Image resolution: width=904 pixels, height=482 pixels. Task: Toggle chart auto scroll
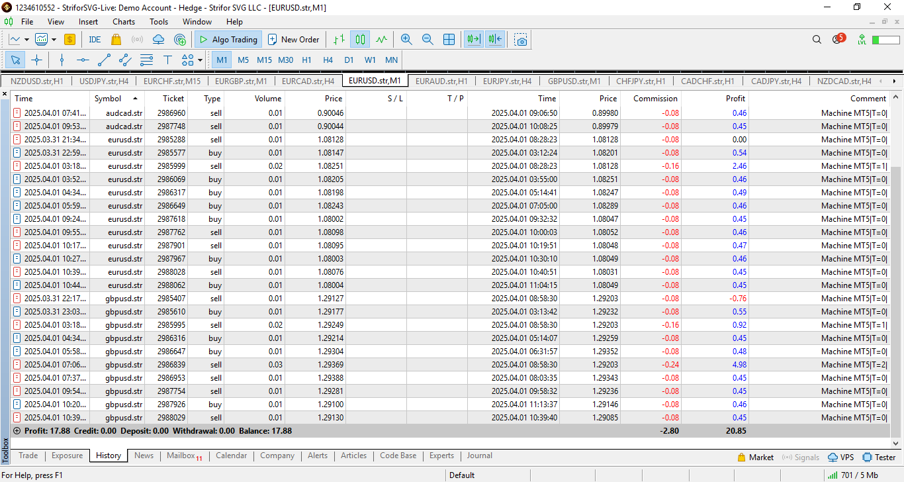[473, 40]
